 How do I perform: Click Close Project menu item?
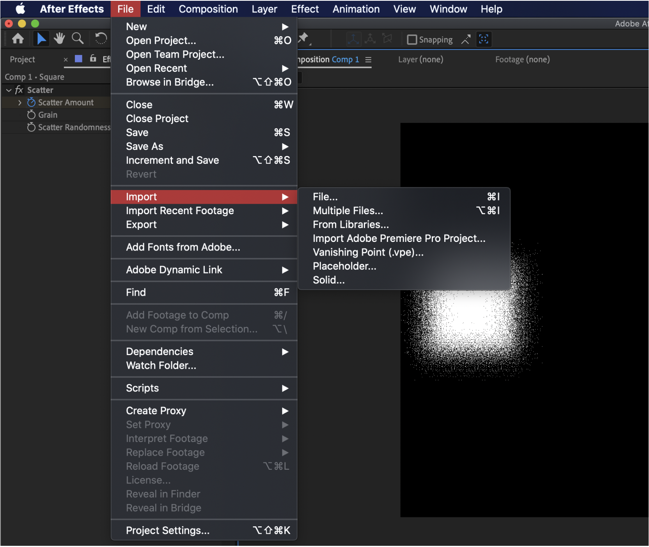[204, 119]
